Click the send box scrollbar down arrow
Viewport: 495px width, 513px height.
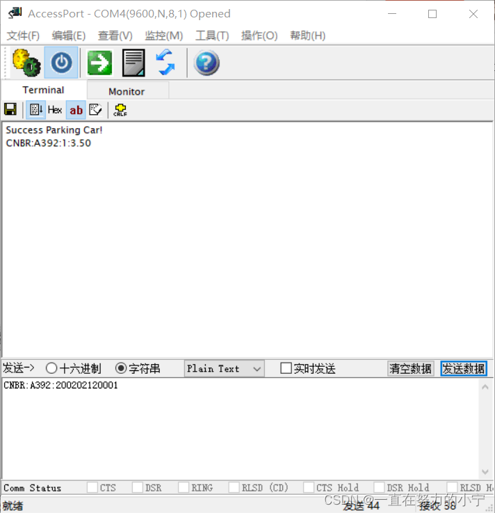(485, 471)
